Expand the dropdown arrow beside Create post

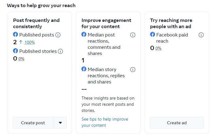click(60, 123)
